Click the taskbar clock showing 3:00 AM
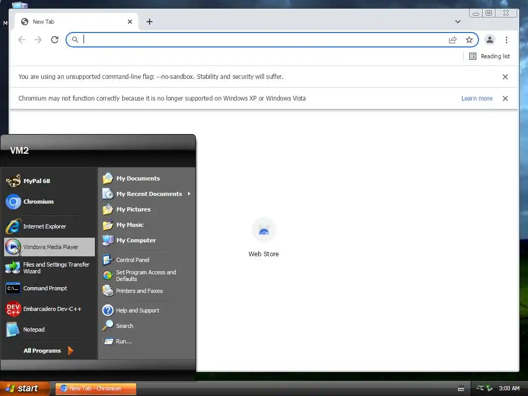Screen dimensions: 528x396 (x=509, y=388)
